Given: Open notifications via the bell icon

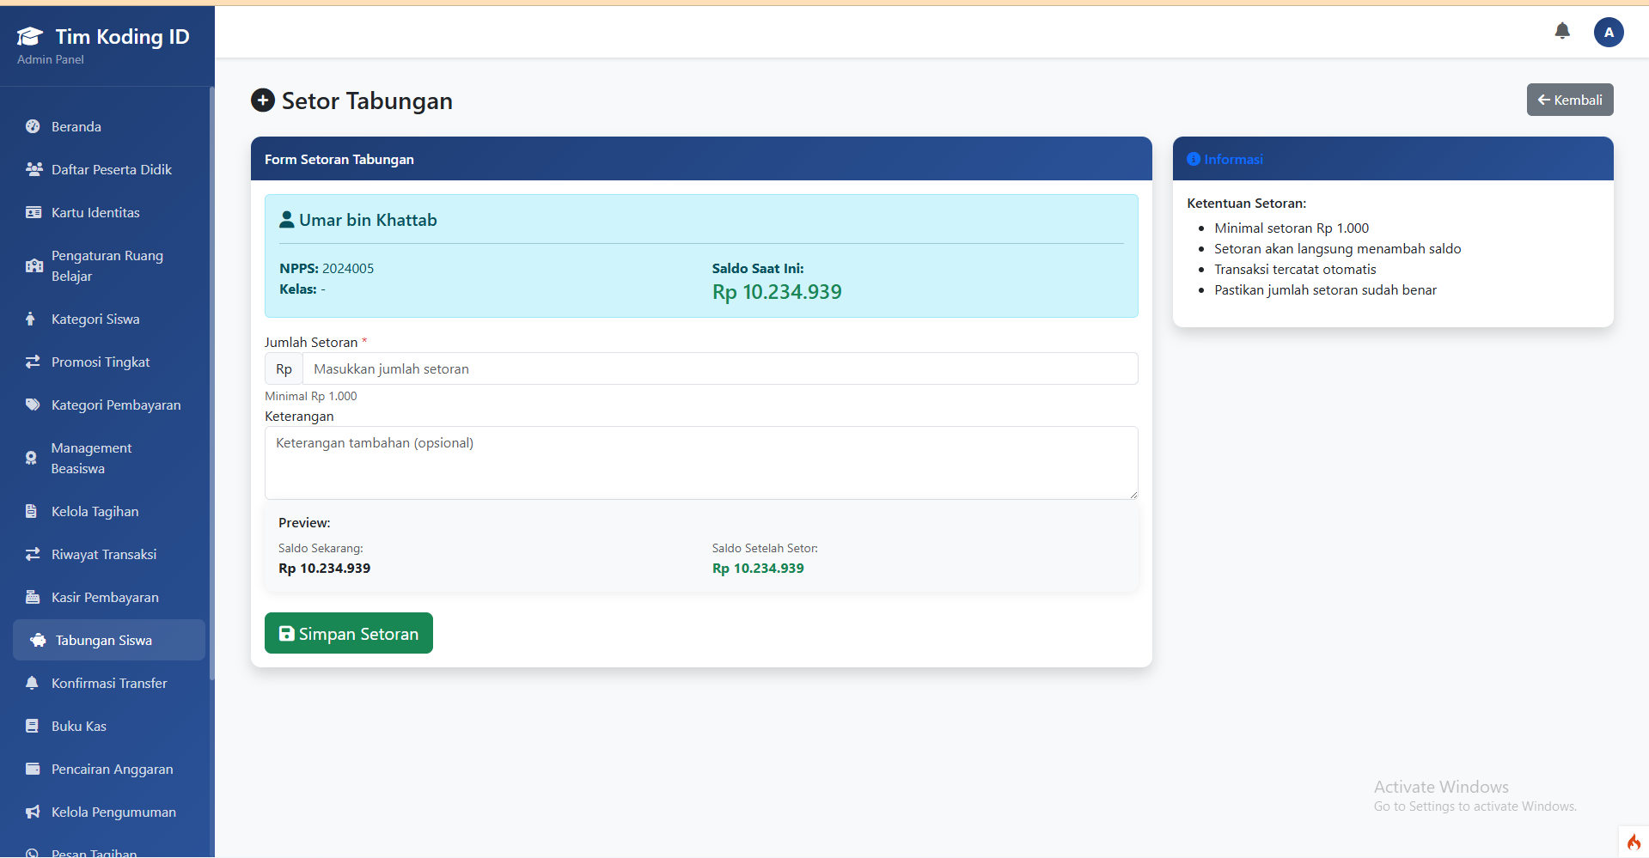Looking at the screenshot, I should [1562, 31].
